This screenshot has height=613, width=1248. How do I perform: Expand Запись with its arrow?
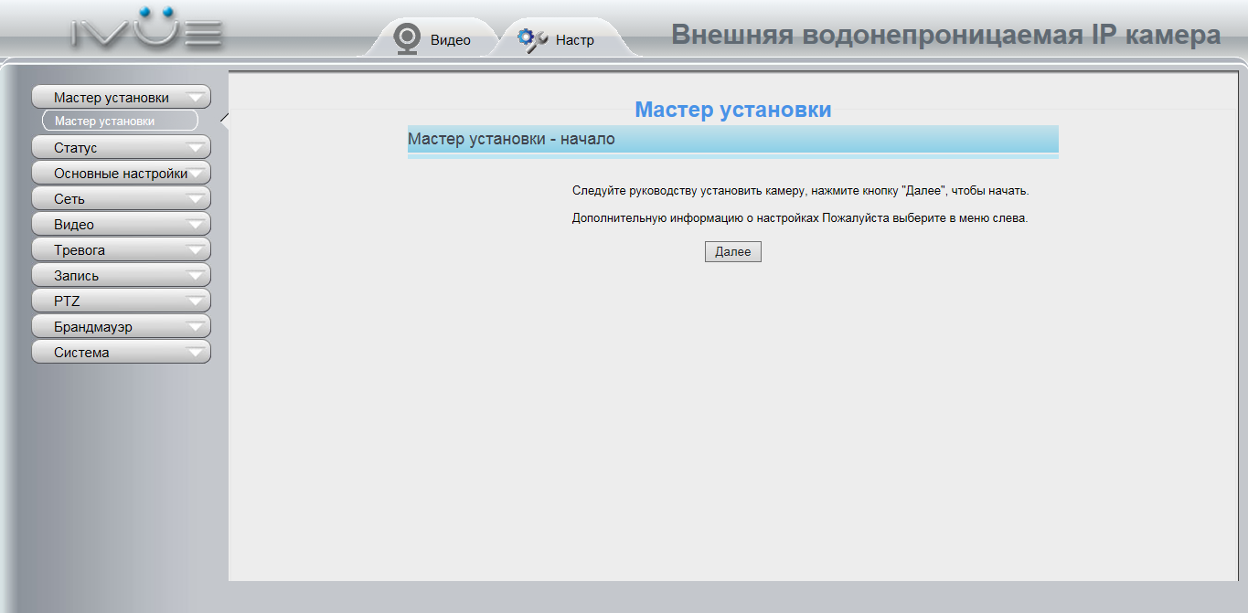[x=196, y=276]
